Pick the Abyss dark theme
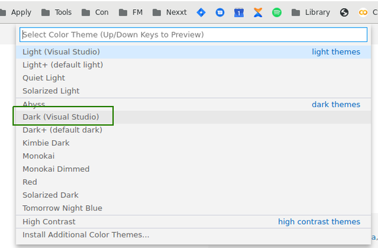This screenshot has height=248, width=378. [193, 105]
